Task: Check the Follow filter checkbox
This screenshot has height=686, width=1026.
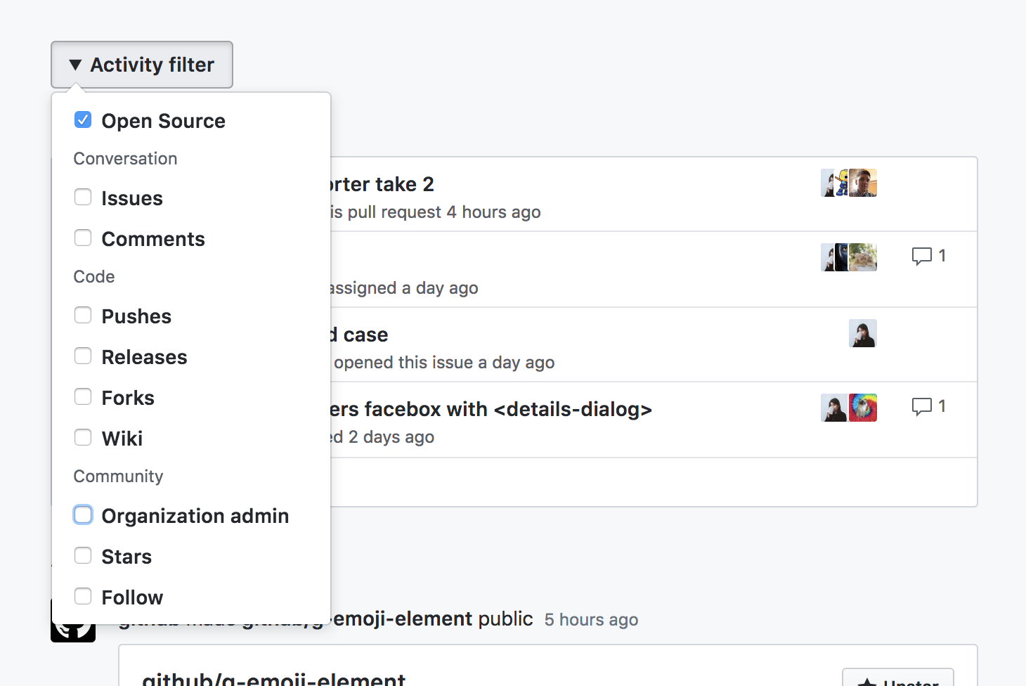Action: click(x=83, y=596)
